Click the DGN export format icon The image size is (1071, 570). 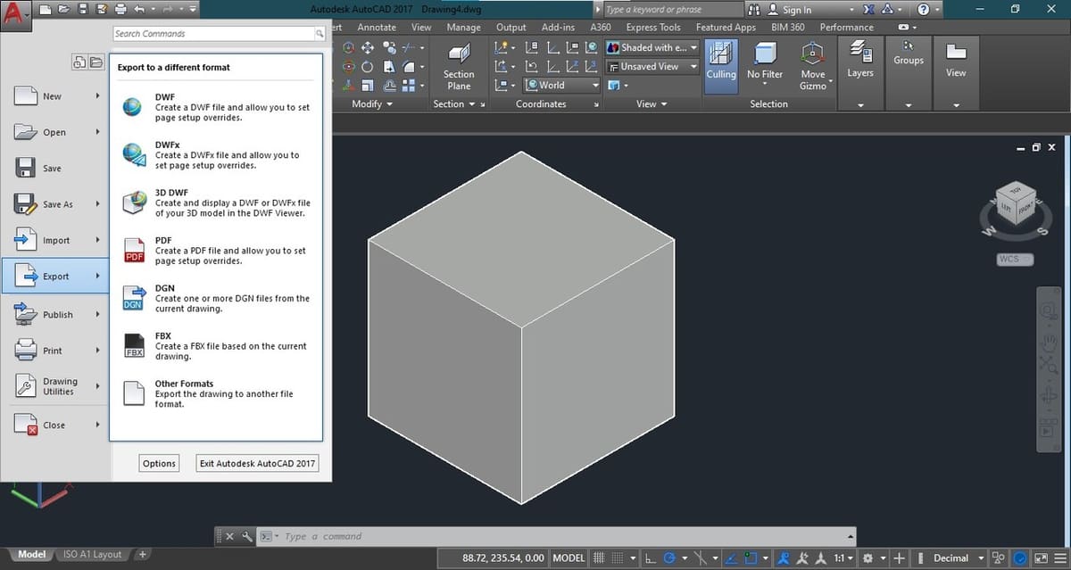134,298
